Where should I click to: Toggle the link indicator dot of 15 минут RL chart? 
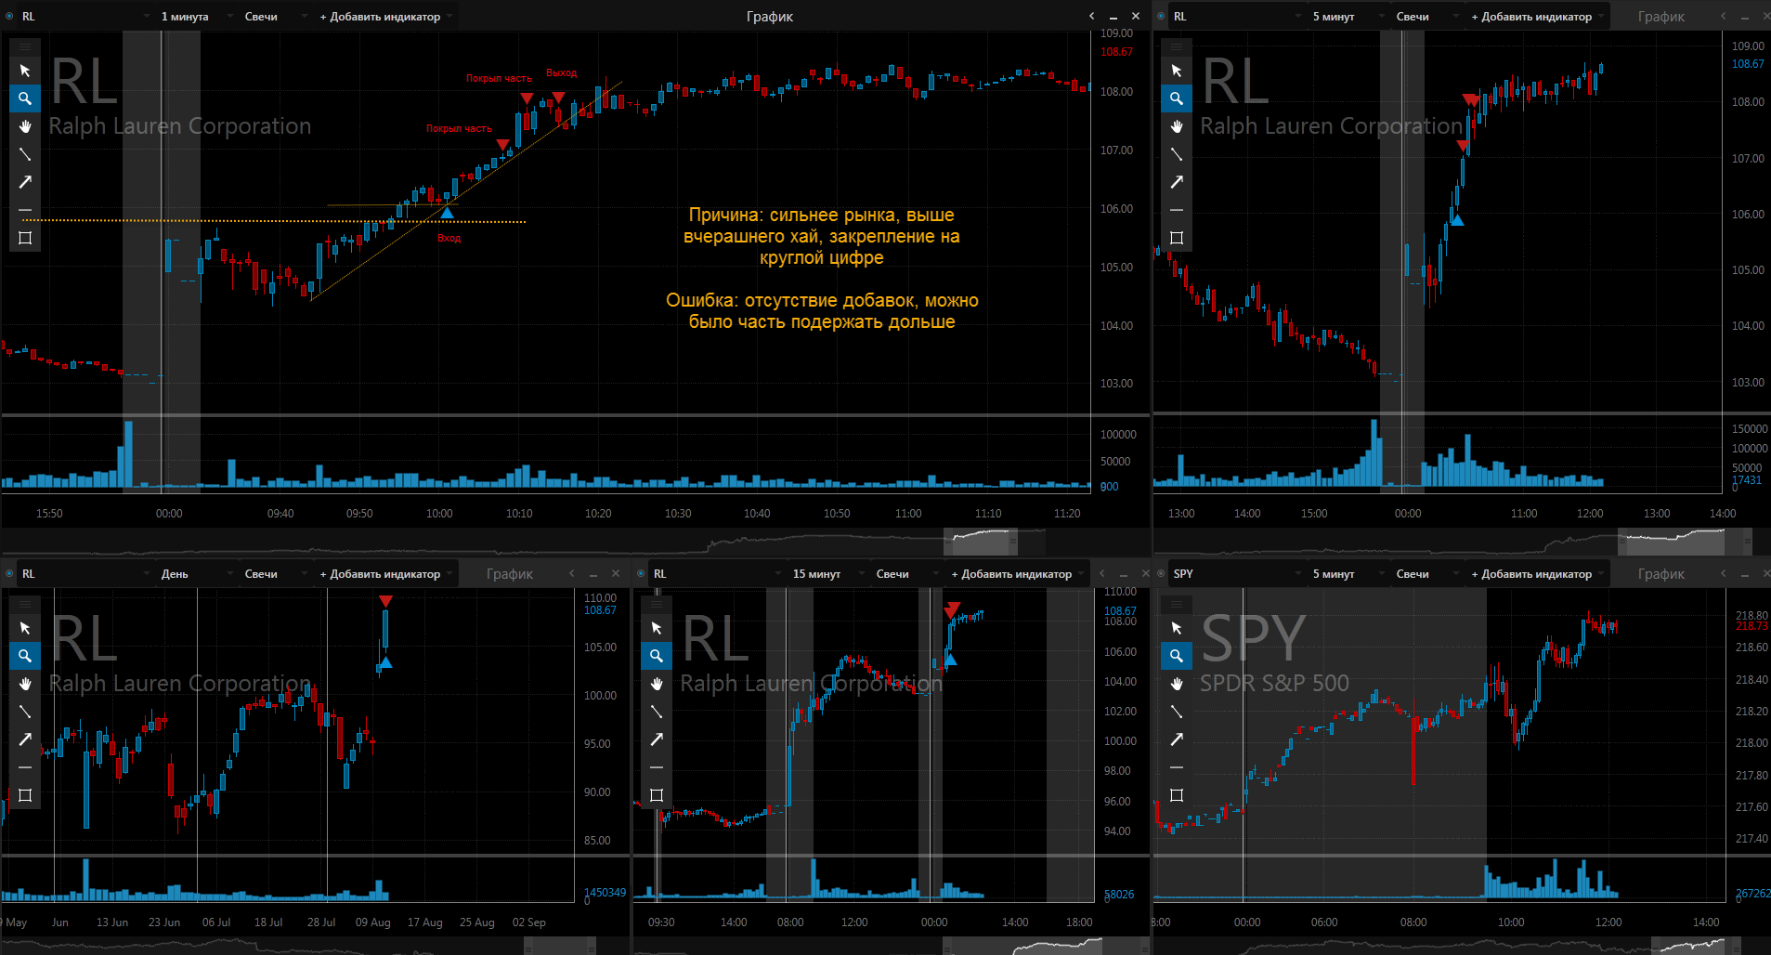click(641, 573)
